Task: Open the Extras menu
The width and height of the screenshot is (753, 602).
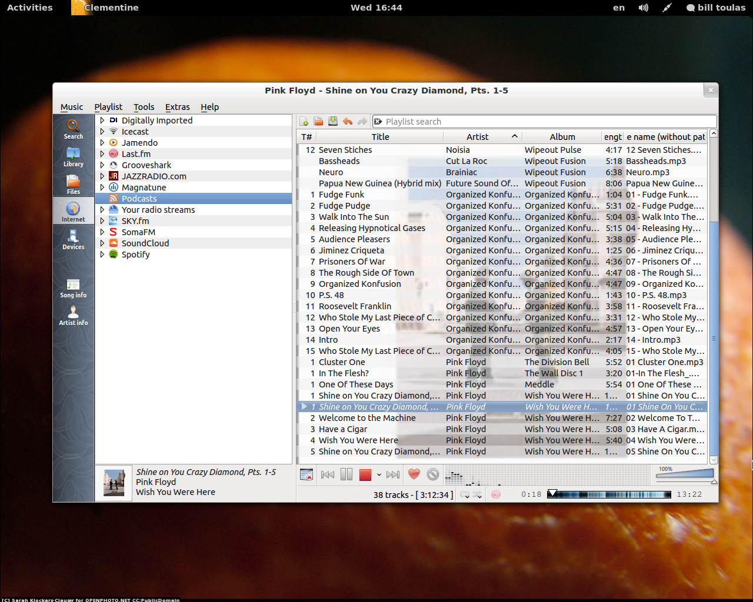Action: point(177,106)
